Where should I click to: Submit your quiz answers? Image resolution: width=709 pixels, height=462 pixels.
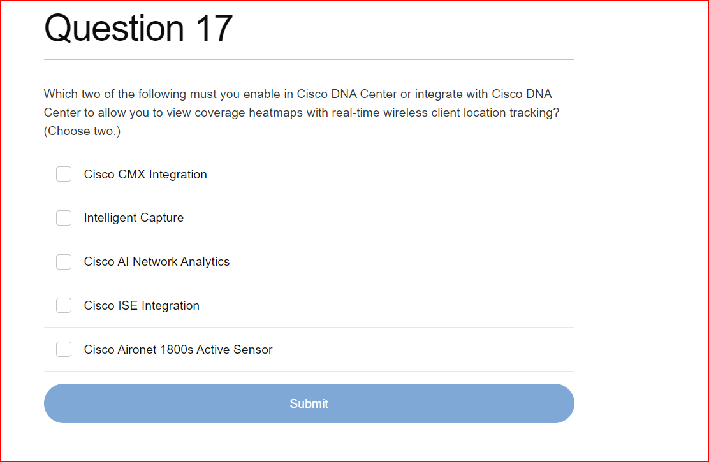pyautogui.click(x=309, y=403)
